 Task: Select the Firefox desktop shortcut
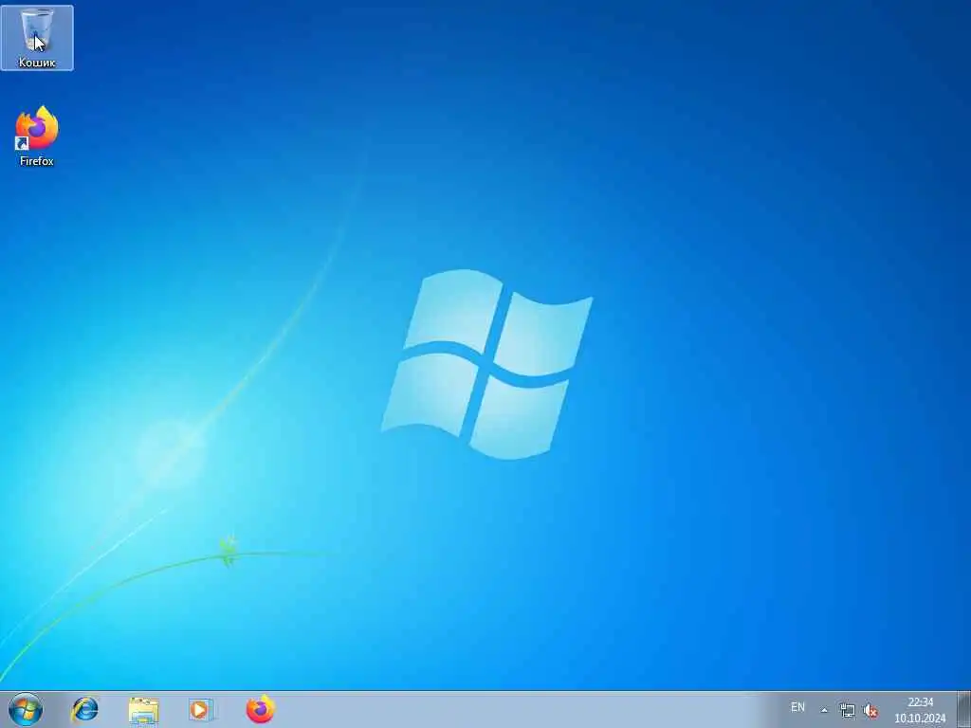37,136
